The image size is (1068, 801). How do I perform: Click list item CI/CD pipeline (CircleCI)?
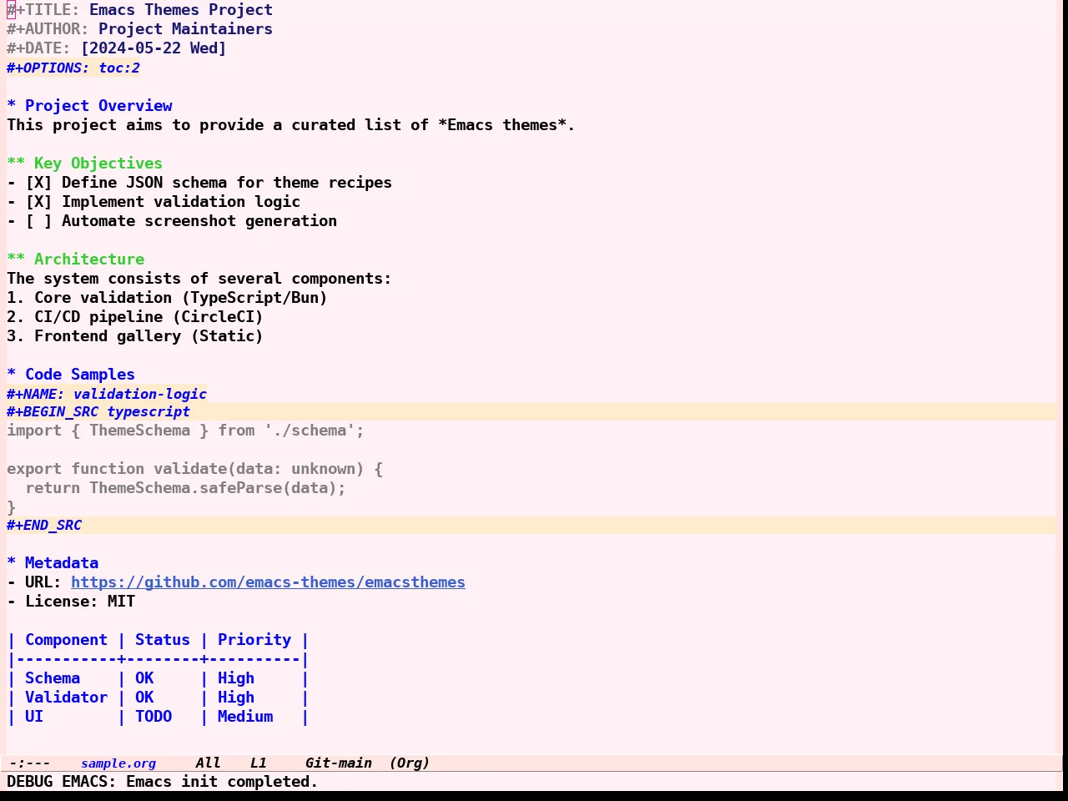coord(135,317)
